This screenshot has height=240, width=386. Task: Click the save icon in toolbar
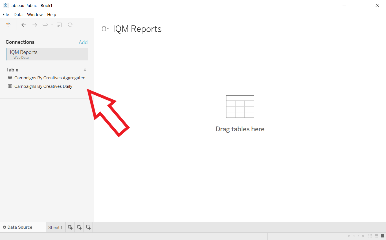(59, 25)
